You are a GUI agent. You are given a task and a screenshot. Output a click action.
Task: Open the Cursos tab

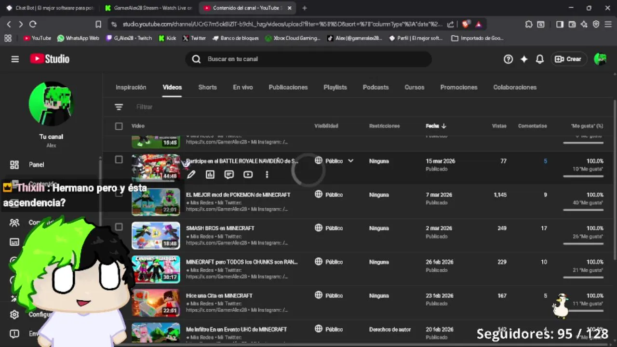point(415,87)
